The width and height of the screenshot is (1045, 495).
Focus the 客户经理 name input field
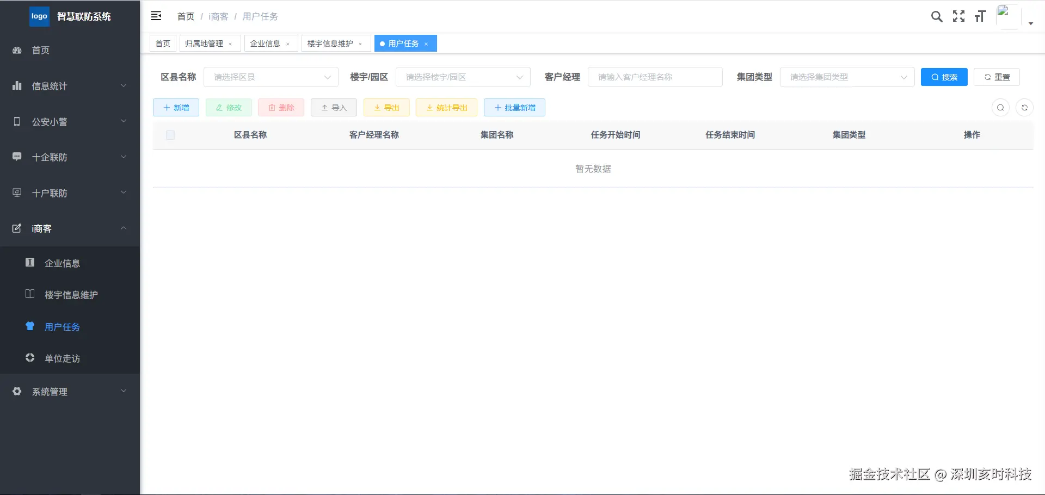coord(655,77)
